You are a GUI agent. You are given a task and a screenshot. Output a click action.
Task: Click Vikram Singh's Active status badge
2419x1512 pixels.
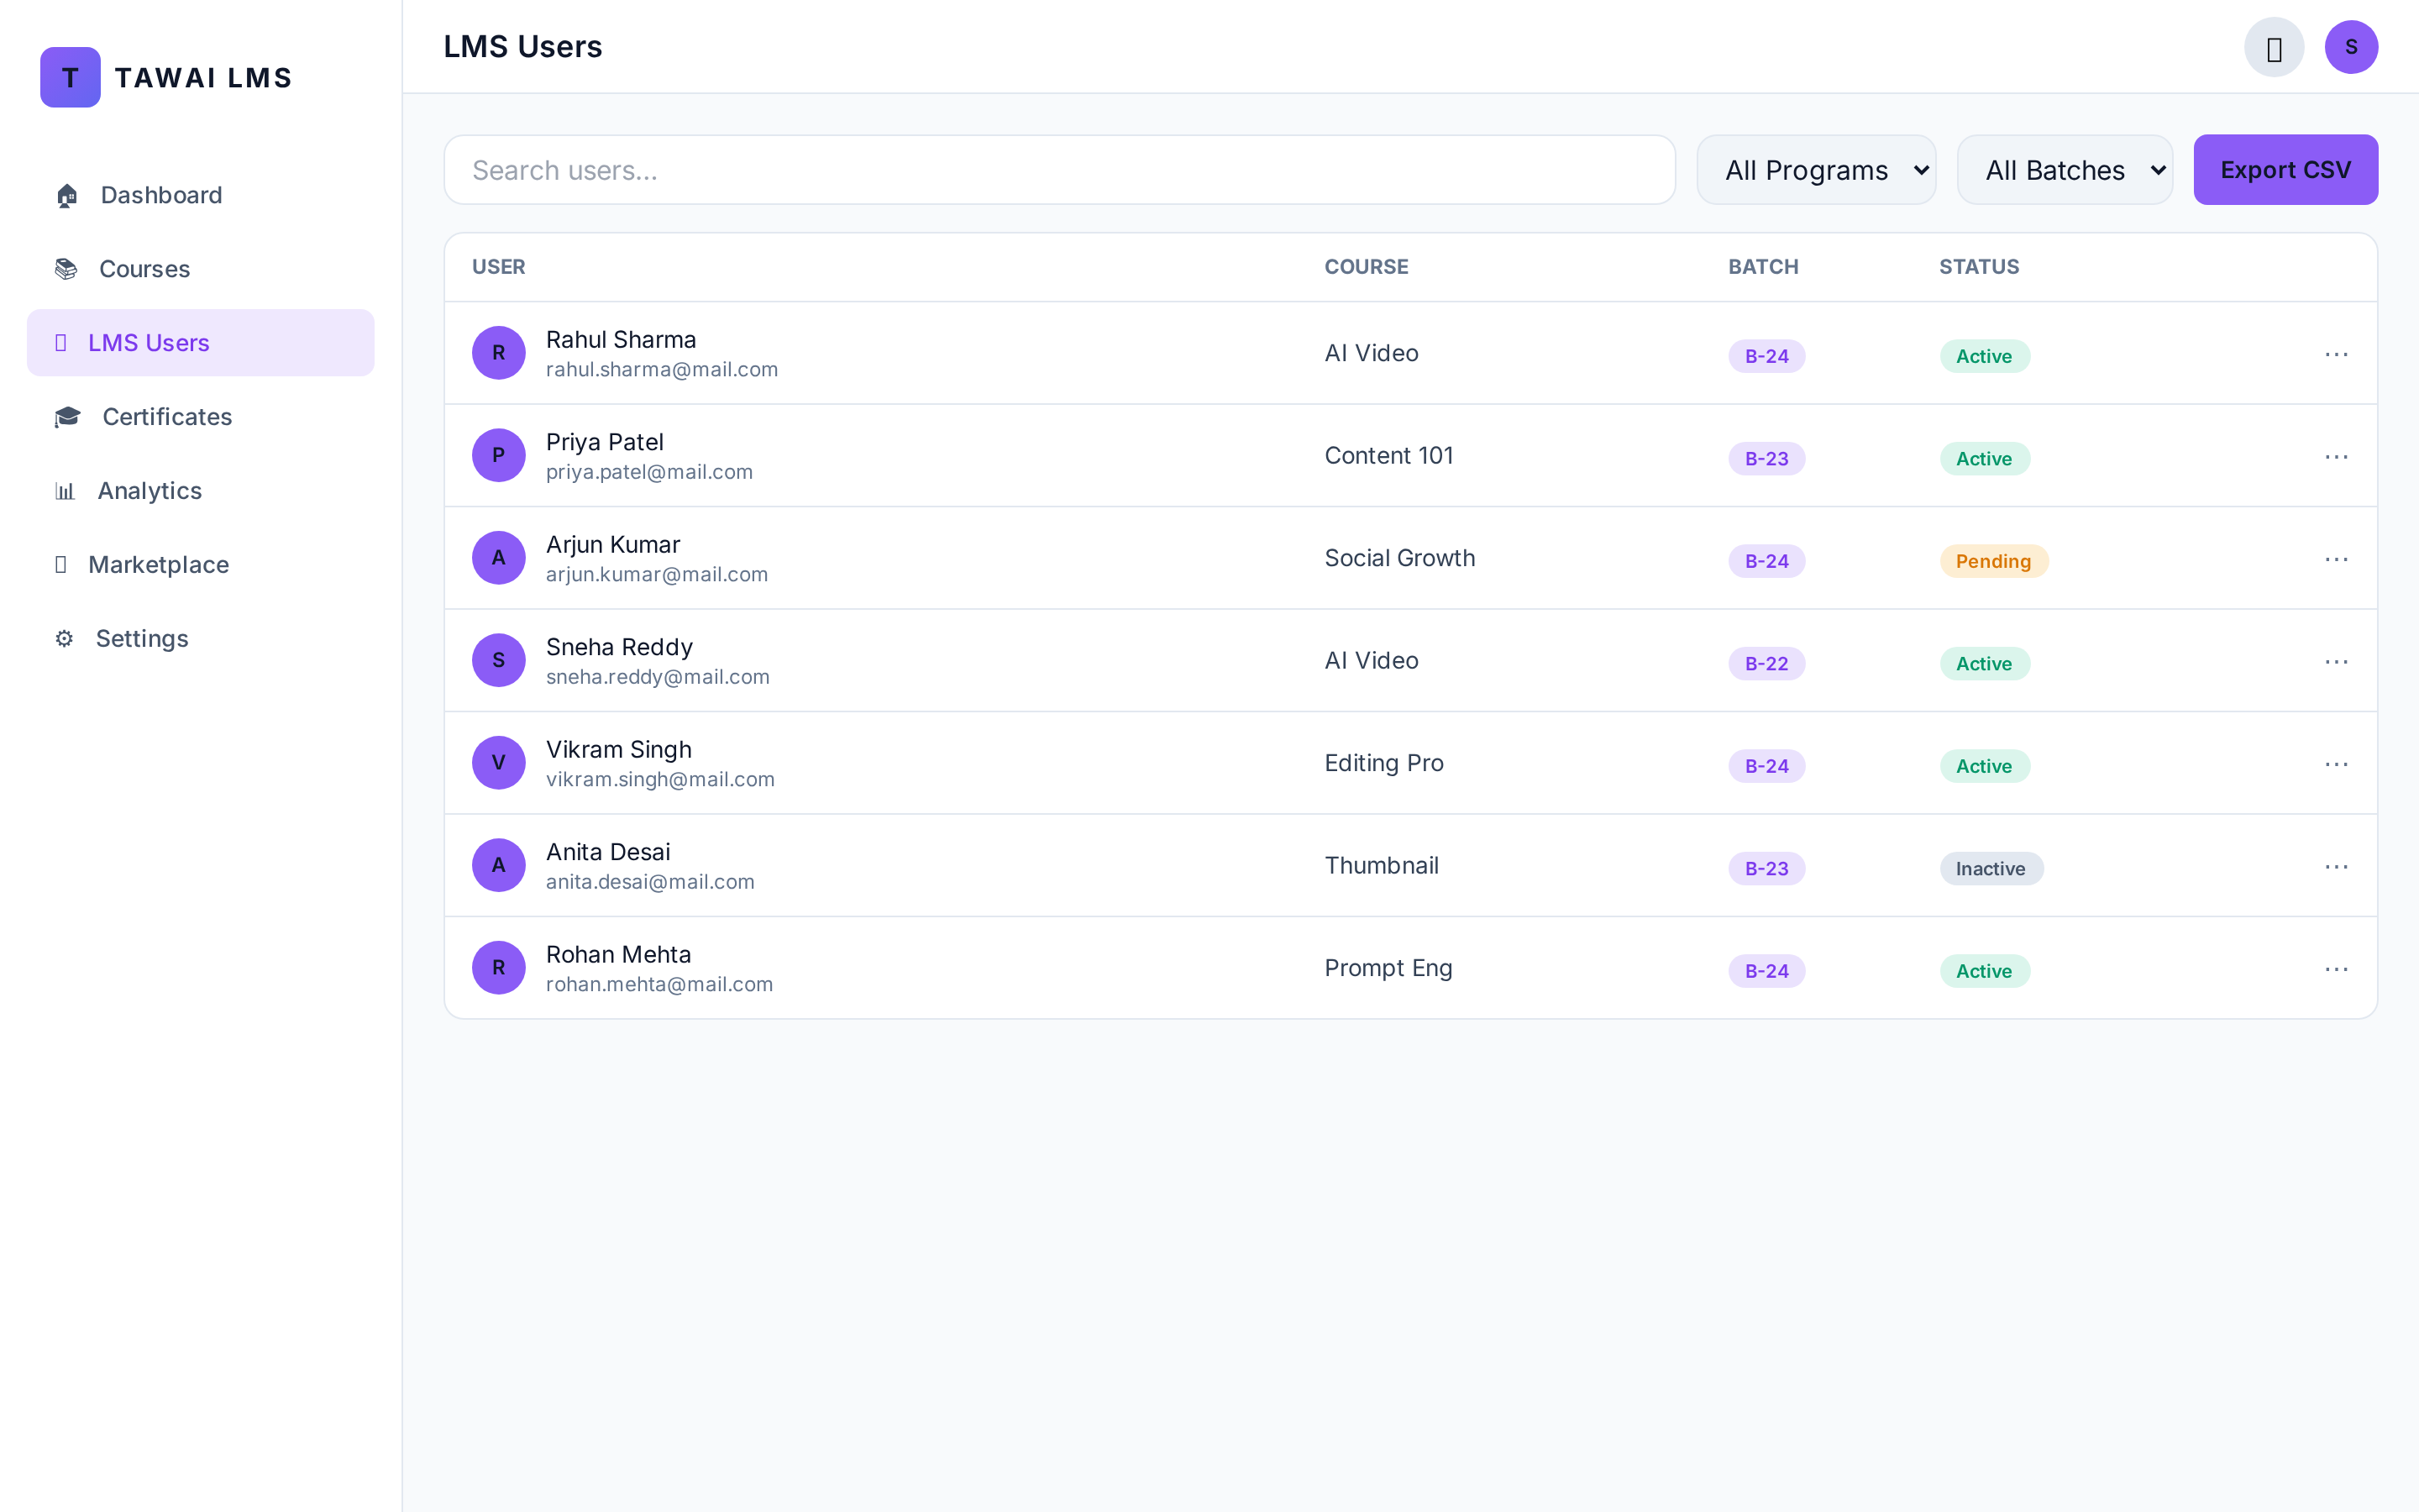tap(1984, 766)
